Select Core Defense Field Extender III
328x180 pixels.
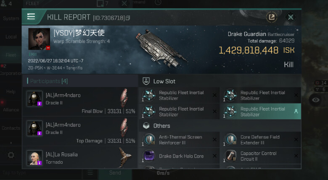pyautogui.click(x=260, y=140)
